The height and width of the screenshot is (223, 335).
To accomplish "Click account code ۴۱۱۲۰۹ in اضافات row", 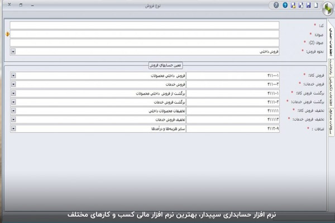I will click(x=233, y=128).
